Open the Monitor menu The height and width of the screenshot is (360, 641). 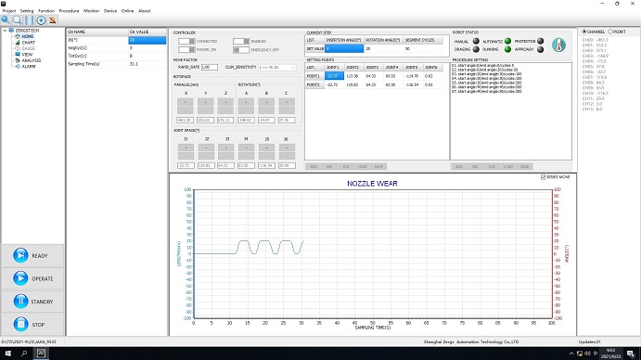(x=91, y=11)
